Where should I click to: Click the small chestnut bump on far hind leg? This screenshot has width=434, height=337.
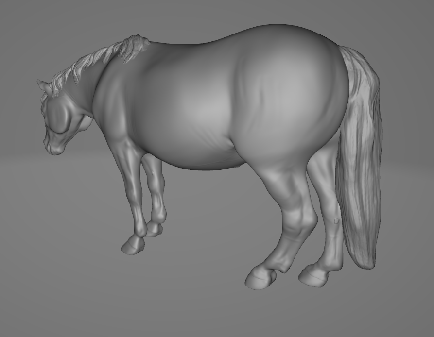click(336, 221)
